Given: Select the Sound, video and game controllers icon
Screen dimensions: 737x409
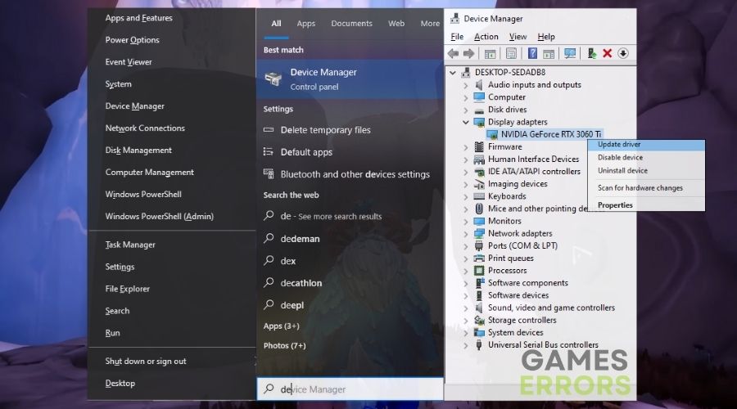Looking at the screenshot, I should tap(479, 308).
